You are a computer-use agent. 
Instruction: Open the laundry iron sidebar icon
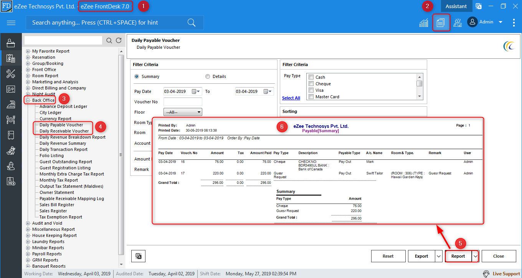point(11,104)
